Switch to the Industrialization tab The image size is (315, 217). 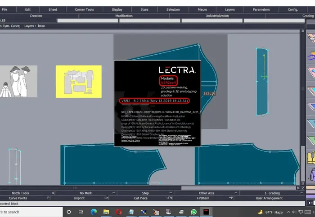click(217, 16)
